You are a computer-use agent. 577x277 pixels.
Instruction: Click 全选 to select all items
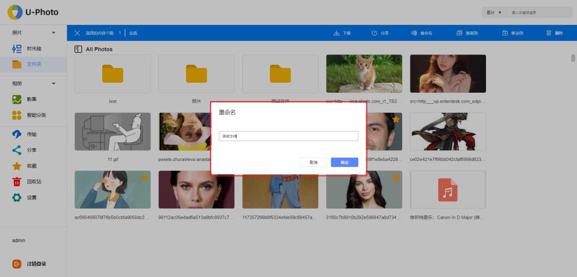133,33
